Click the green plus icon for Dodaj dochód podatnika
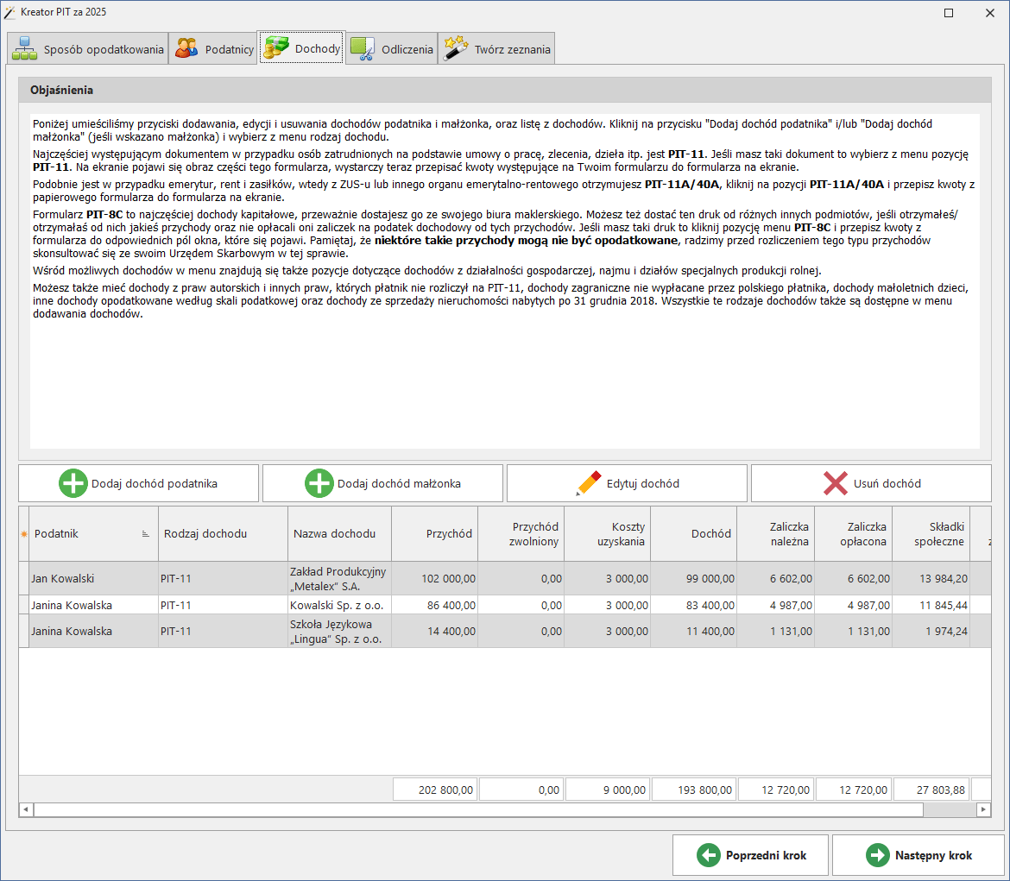The height and width of the screenshot is (881, 1010). coord(73,483)
